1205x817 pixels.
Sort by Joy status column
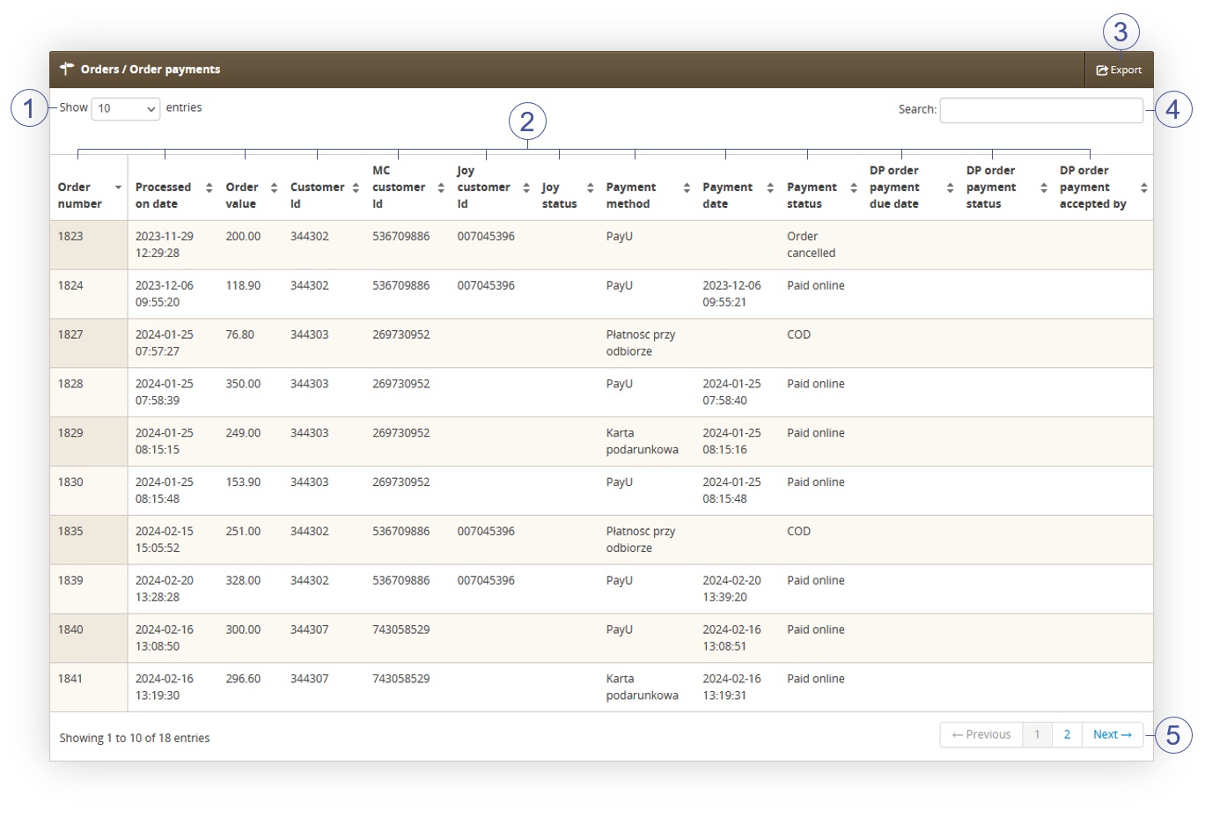[x=567, y=188]
